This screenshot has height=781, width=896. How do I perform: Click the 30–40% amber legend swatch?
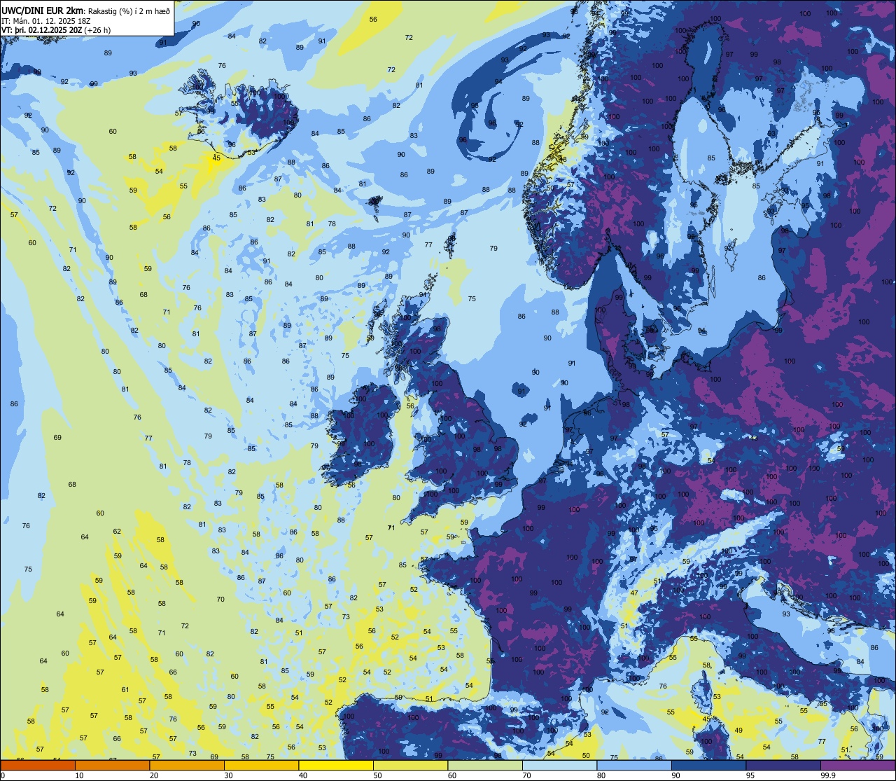(261, 766)
